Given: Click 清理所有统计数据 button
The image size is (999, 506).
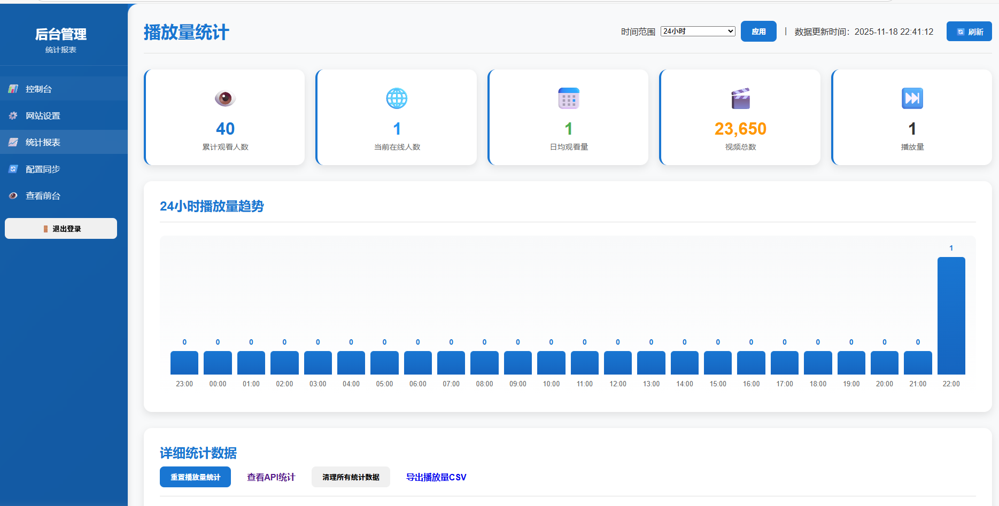Looking at the screenshot, I should pyautogui.click(x=351, y=477).
